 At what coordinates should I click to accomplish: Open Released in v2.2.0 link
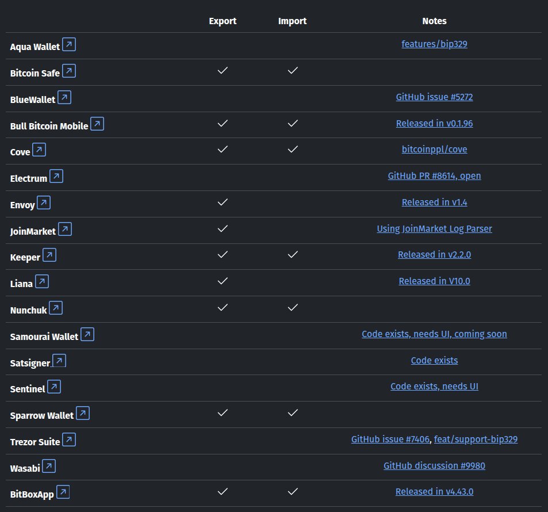[434, 255]
